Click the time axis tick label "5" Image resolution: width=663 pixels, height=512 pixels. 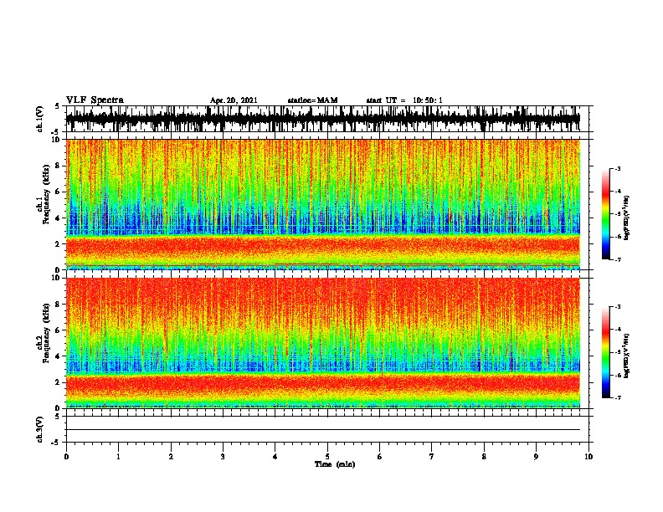(327, 457)
